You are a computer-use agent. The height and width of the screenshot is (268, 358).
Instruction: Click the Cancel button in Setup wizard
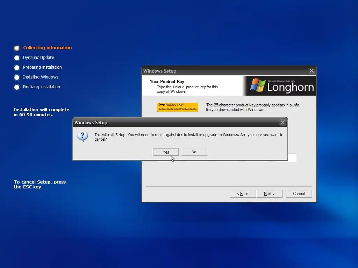[299, 194]
